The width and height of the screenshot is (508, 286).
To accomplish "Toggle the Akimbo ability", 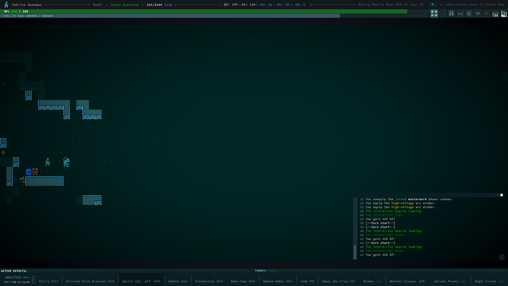I will [372, 281].
